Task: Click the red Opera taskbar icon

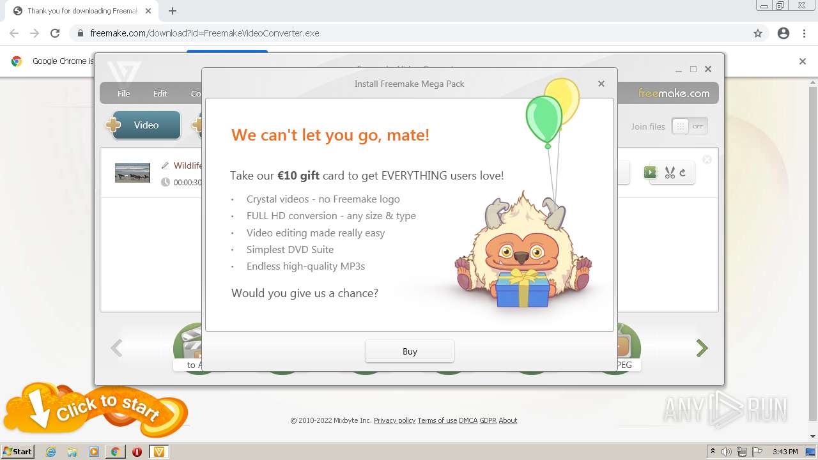Action: tap(137, 452)
